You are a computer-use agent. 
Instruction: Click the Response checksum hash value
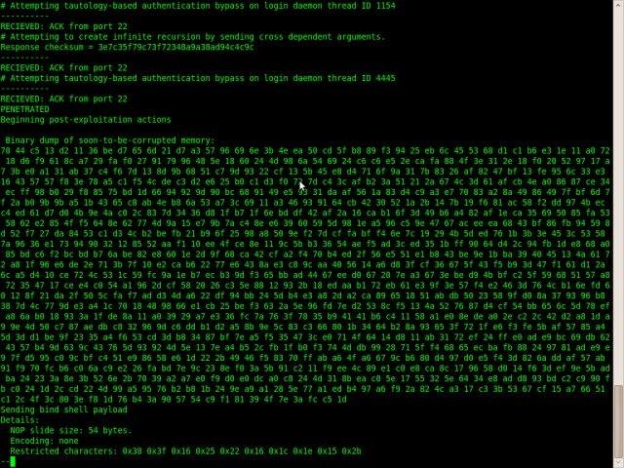click(175, 48)
